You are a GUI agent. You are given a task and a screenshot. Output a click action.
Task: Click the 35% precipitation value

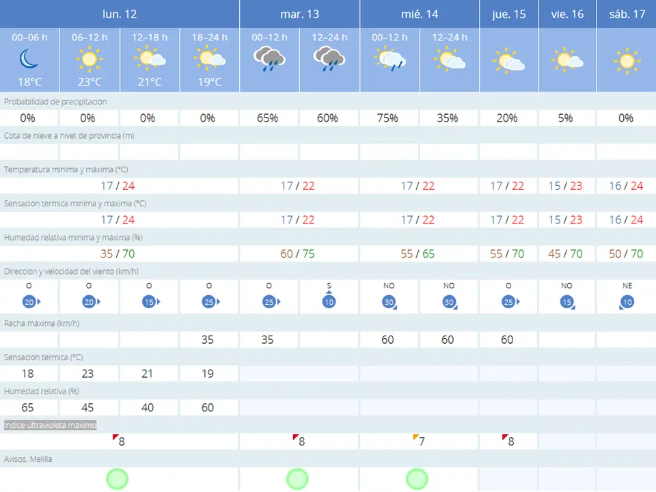(448, 118)
